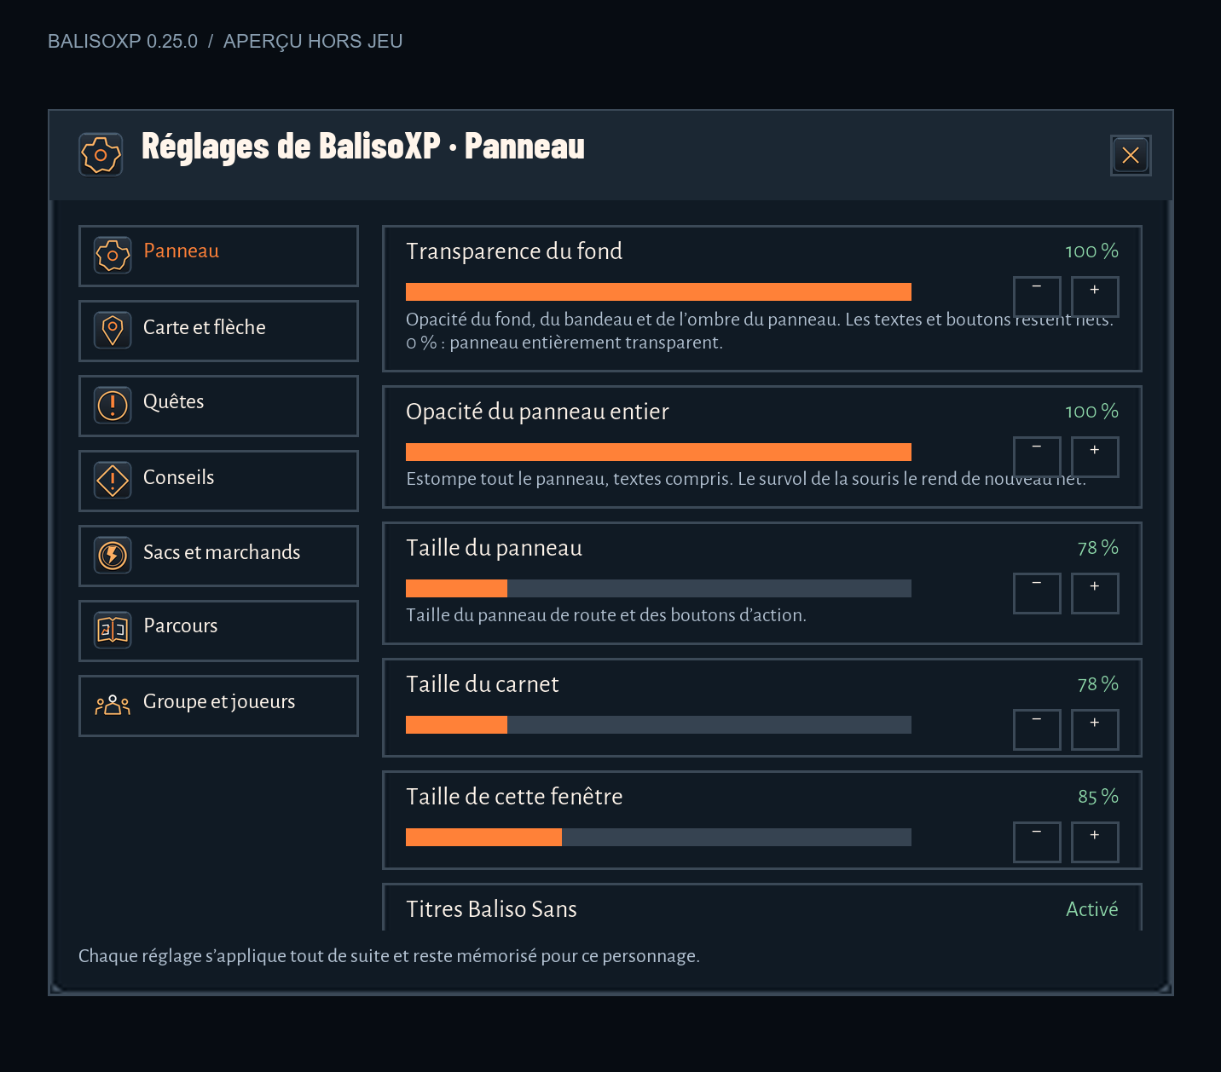Adjust the Taille du panneau slider bar

tap(658, 588)
